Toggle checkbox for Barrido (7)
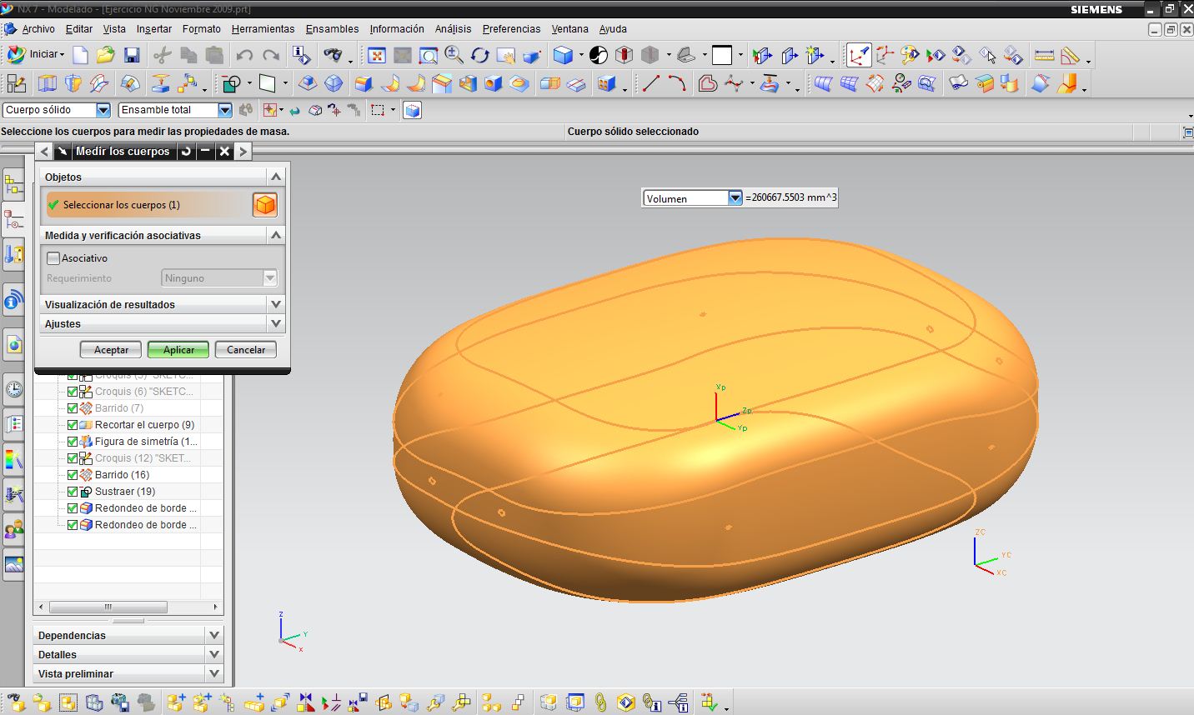Viewport: 1194px width, 715px height. [x=73, y=408]
